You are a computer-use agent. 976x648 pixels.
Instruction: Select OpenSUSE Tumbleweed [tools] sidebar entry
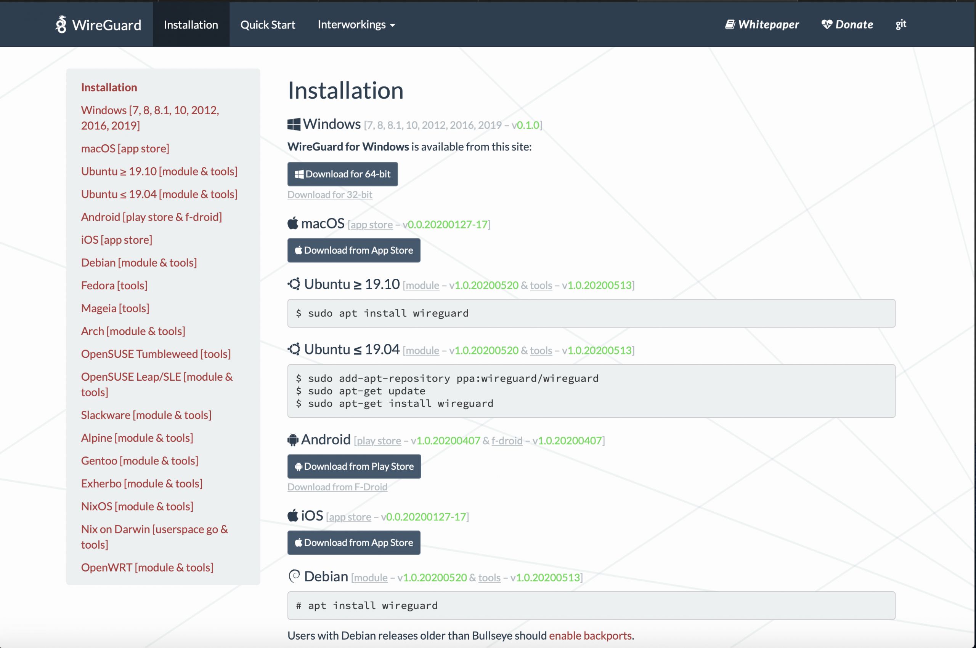pyautogui.click(x=156, y=354)
